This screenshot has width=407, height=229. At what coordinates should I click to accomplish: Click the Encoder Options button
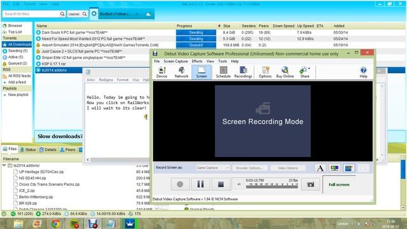pos(249,168)
